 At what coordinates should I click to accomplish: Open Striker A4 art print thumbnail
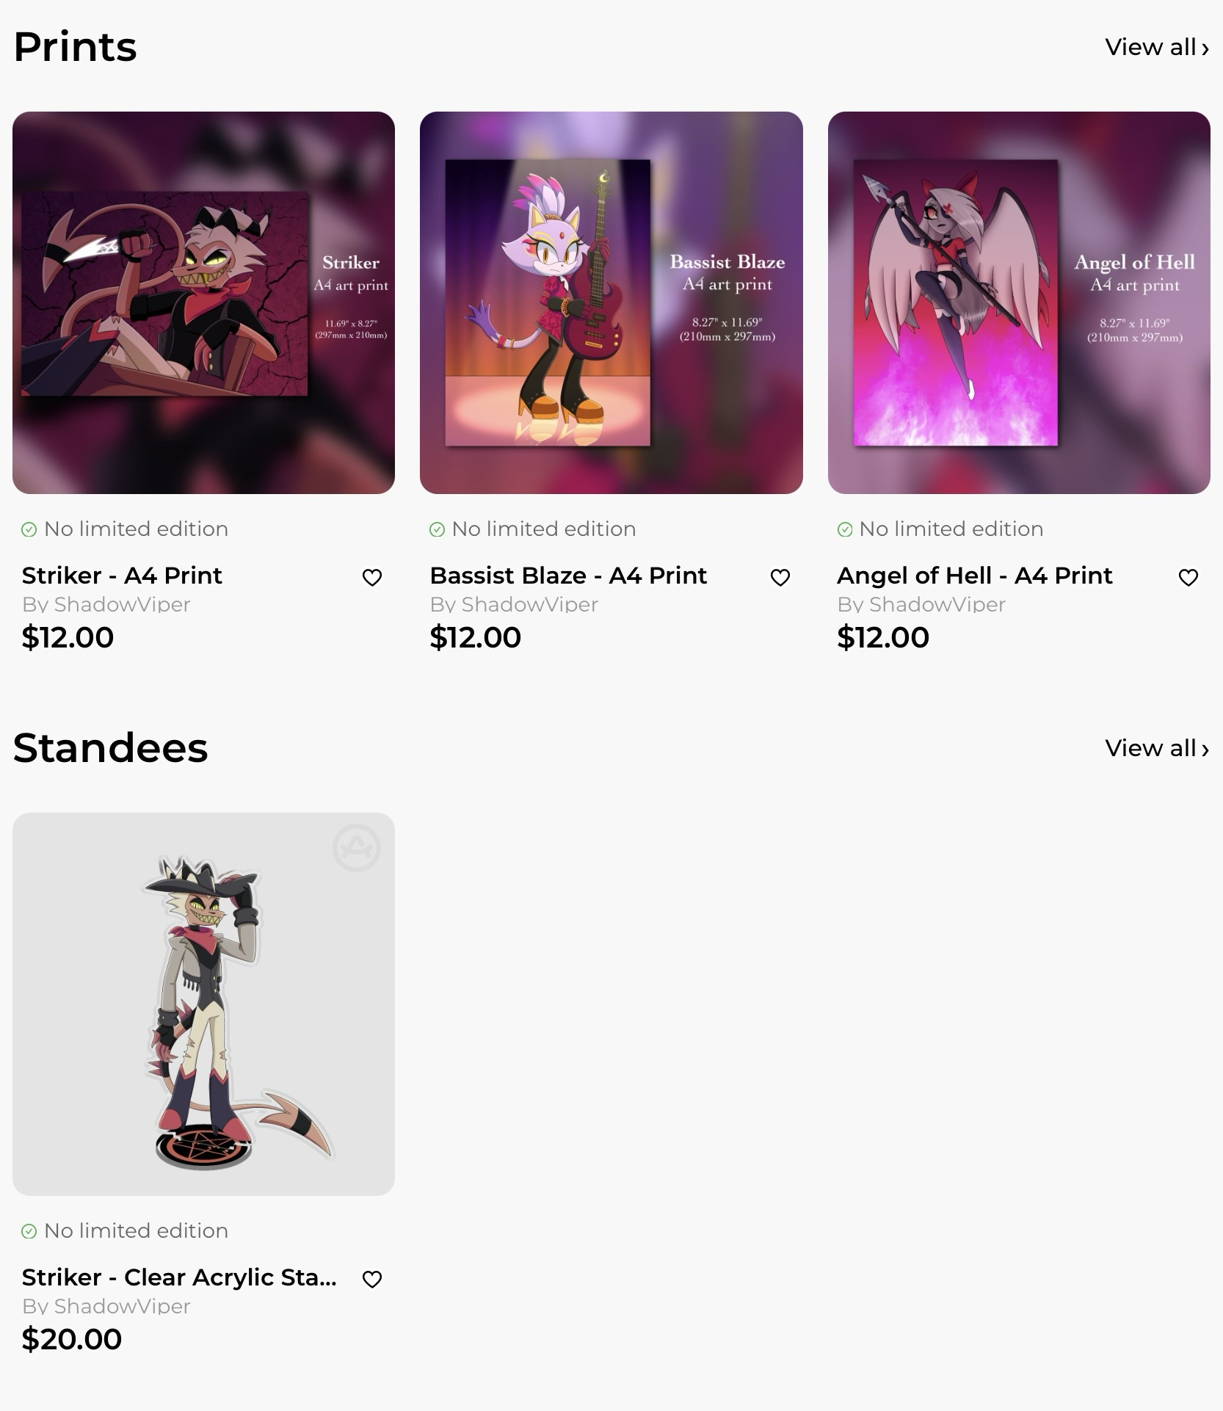203,302
